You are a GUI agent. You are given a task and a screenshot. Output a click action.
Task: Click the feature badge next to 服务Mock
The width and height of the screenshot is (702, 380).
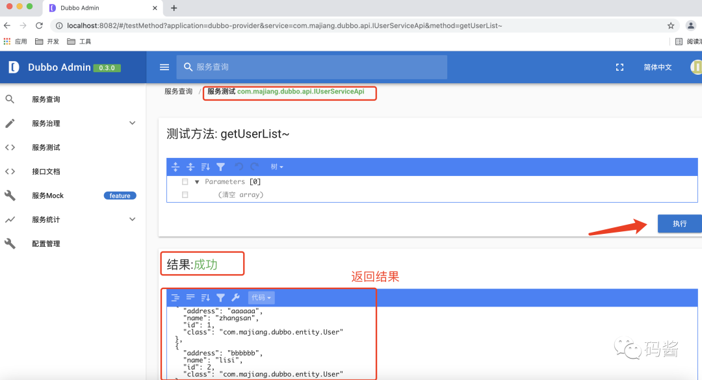click(x=120, y=196)
